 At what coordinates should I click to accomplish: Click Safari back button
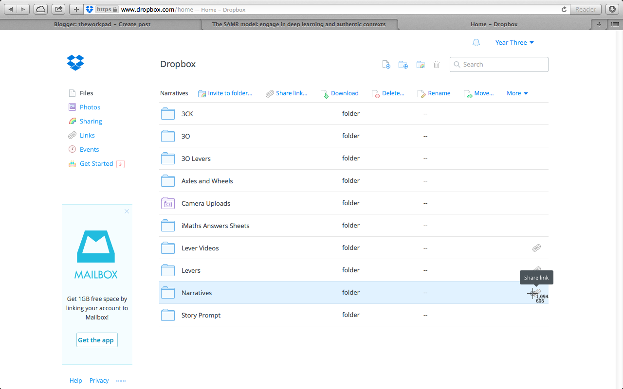pos(11,9)
